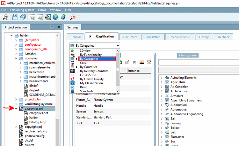Select the Sensors table row
239x146 pixels.
coord(113,111)
